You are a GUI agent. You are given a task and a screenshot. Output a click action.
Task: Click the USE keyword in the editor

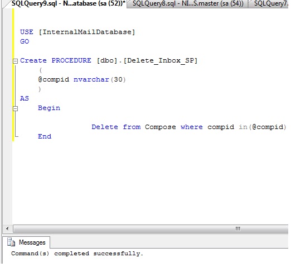coord(27,32)
